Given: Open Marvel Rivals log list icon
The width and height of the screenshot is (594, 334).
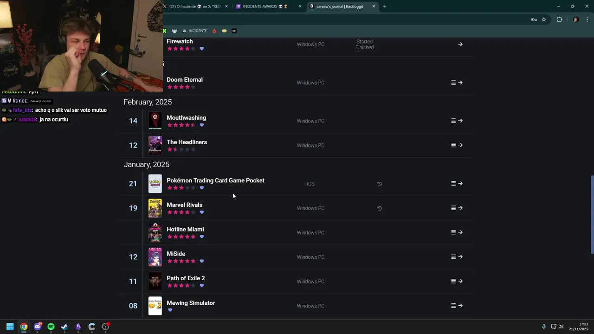Looking at the screenshot, I should [x=453, y=208].
